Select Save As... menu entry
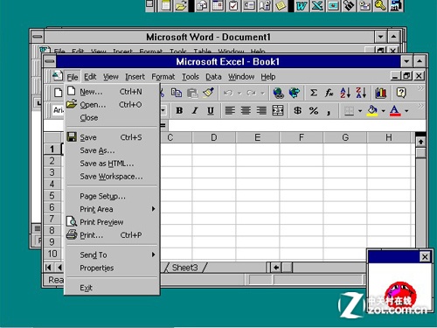This screenshot has height=328, width=437. [x=112, y=150]
